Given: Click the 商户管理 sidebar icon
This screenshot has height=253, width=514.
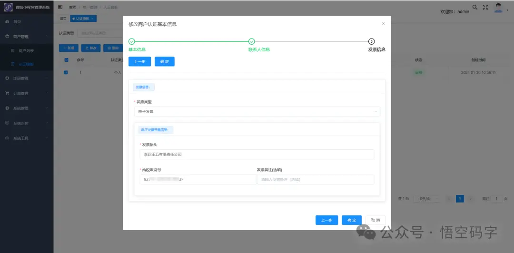Looking at the screenshot, I should pyautogui.click(x=7, y=36).
